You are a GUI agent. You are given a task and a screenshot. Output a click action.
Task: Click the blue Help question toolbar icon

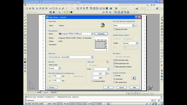111,8
